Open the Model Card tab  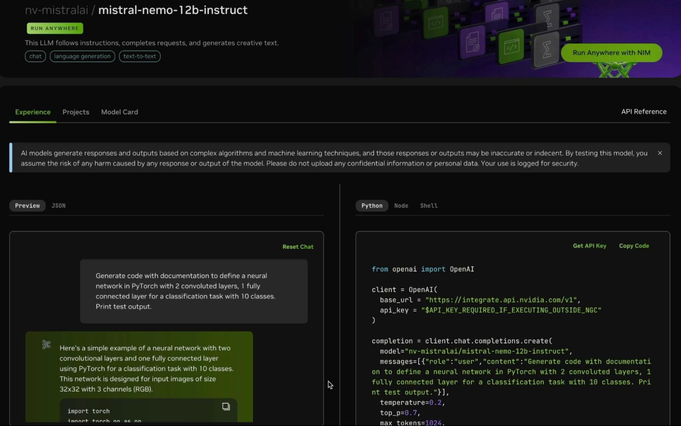(119, 112)
